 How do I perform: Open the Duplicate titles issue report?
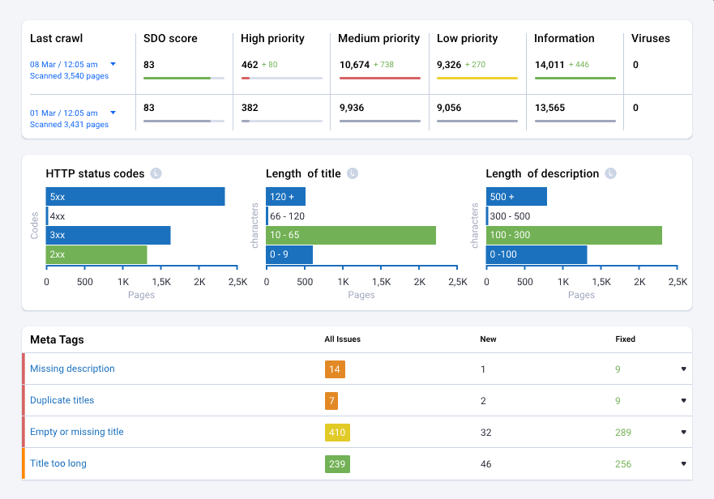pos(62,400)
